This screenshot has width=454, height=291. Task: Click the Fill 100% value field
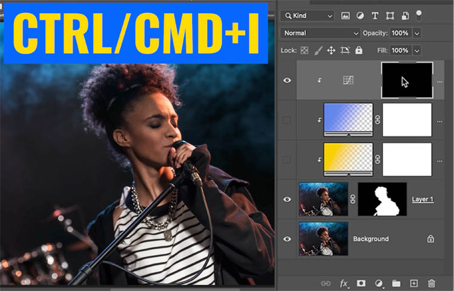click(x=401, y=50)
